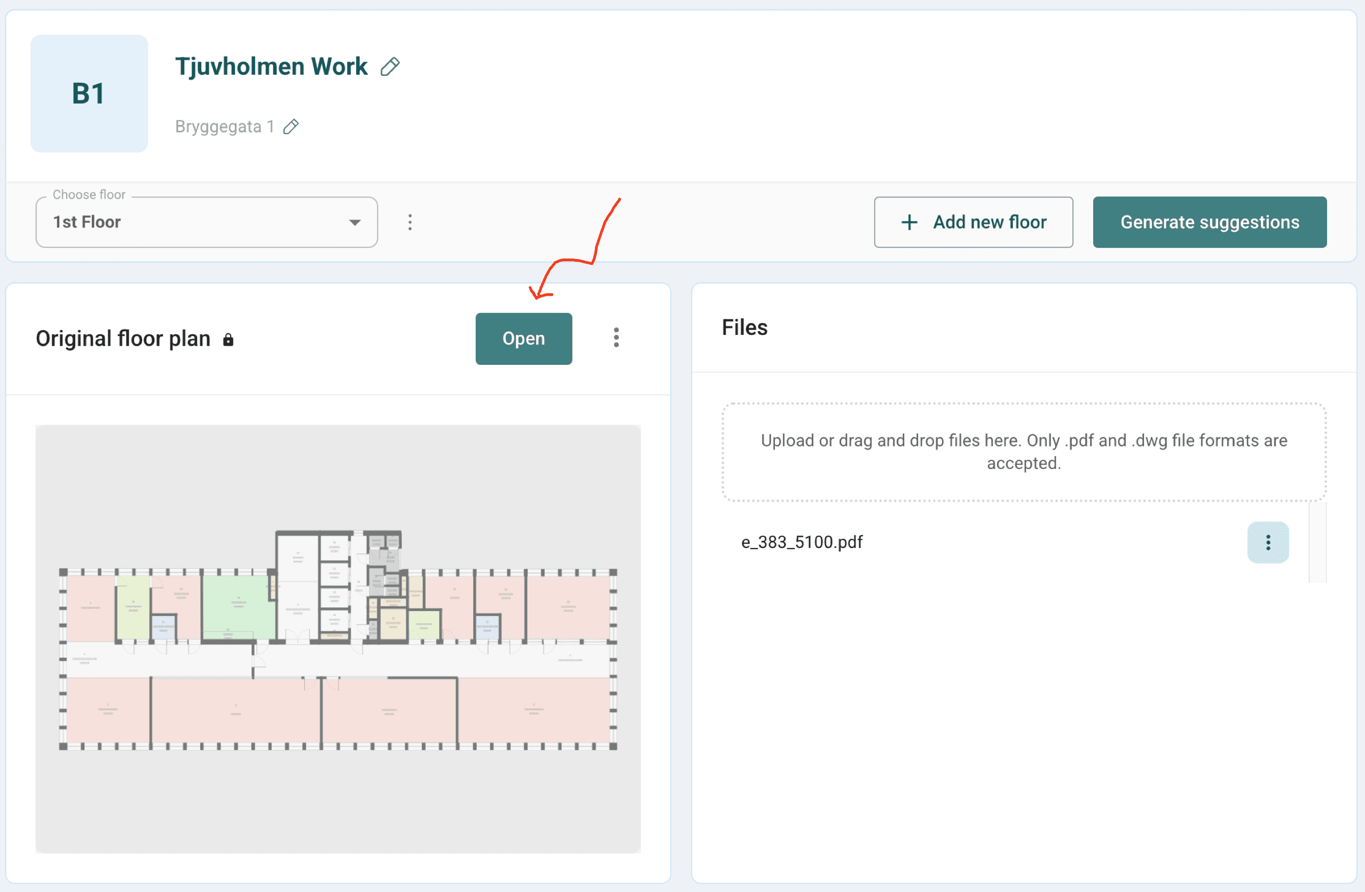
Task: Click the Bryggegata 1 address text
Action: [224, 126]
